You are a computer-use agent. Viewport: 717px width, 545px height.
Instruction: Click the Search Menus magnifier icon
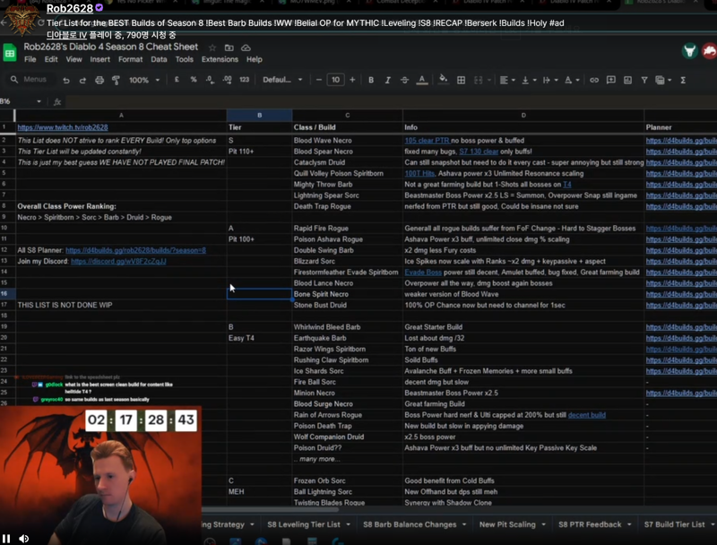(x=14, y=80)
